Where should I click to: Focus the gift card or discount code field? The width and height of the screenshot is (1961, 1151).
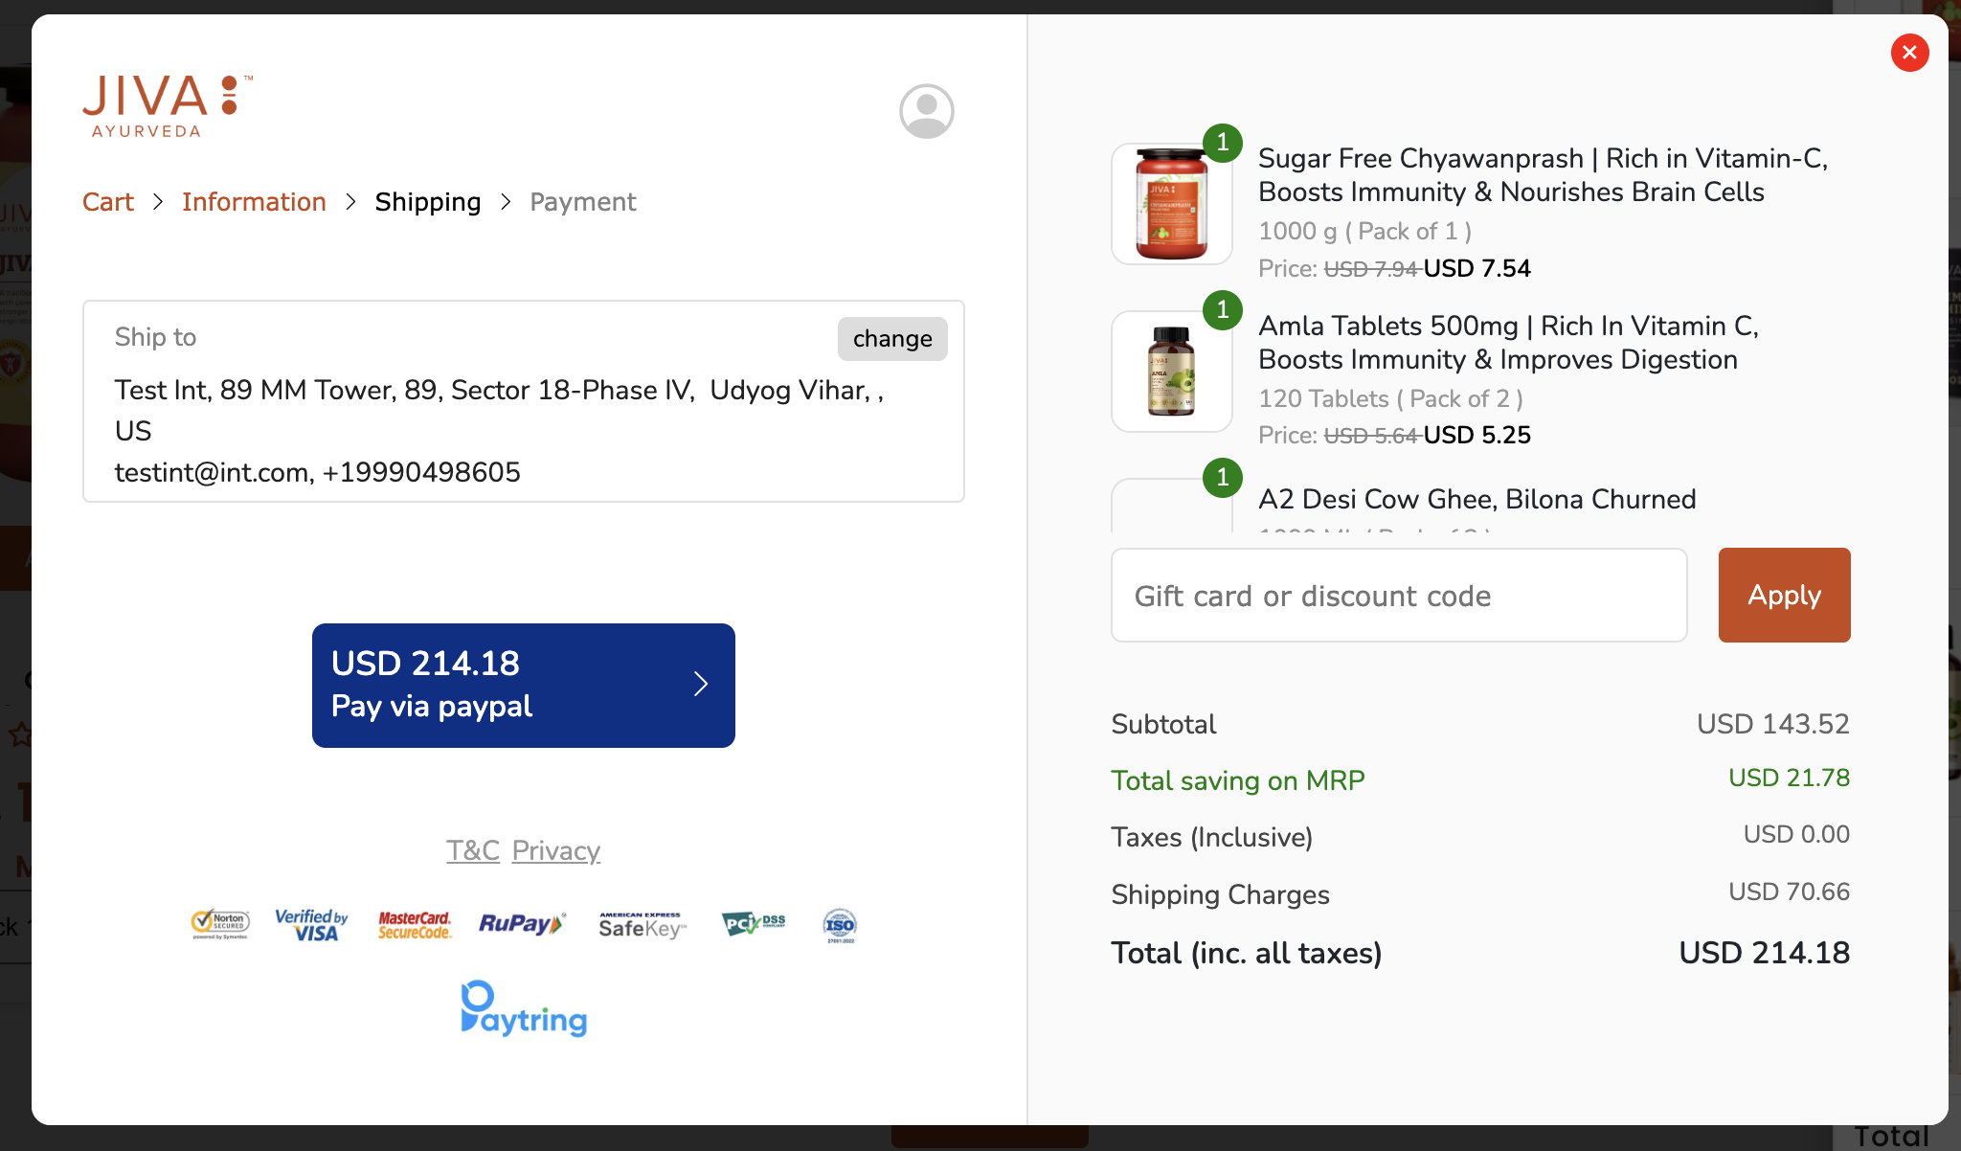pyautogui.click(x=1398, y=596)
